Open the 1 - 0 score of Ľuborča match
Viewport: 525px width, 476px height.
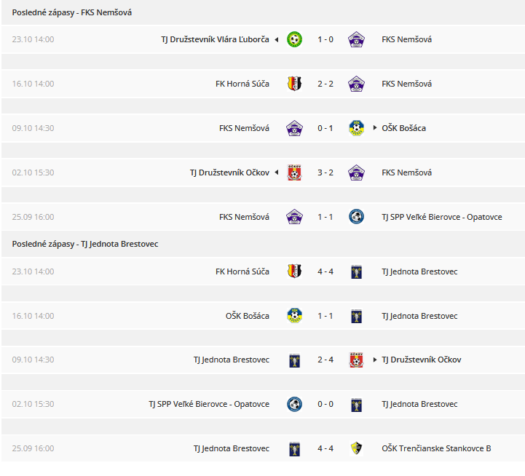pos(325,39)
